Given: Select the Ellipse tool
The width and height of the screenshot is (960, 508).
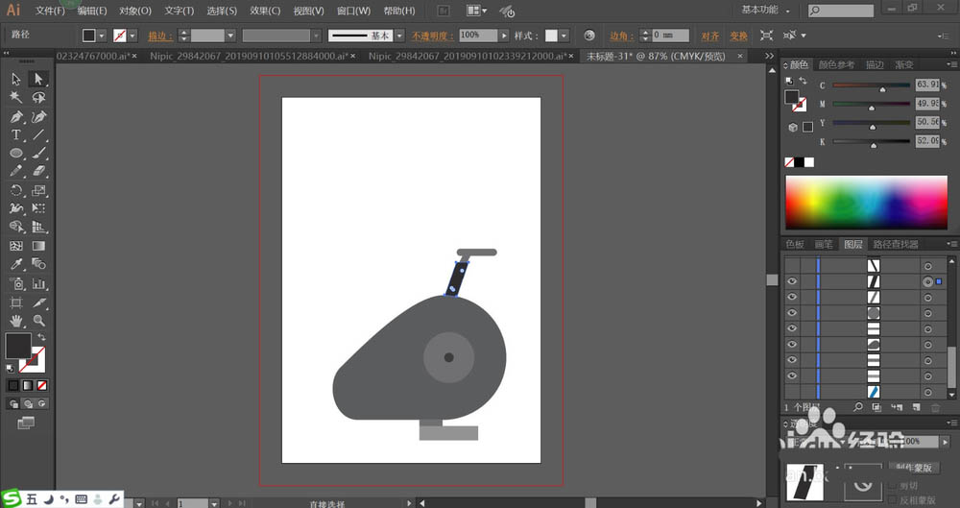Looking at the screenshot, I should (x=16, y=154).
